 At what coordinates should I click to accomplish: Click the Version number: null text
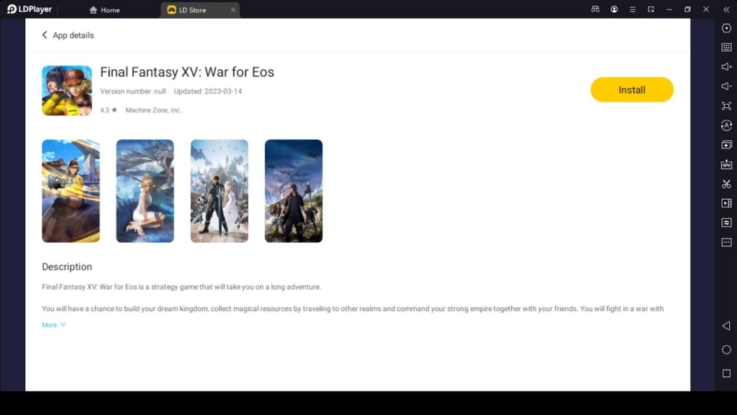click(132, 92)
